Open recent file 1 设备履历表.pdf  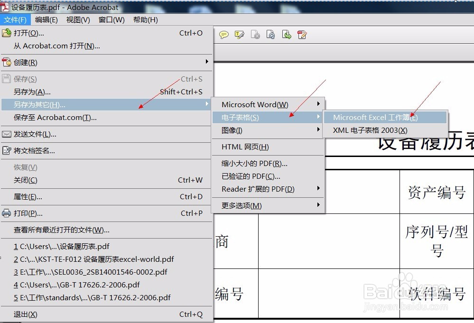pyautogui.click(x=107, y=247)
